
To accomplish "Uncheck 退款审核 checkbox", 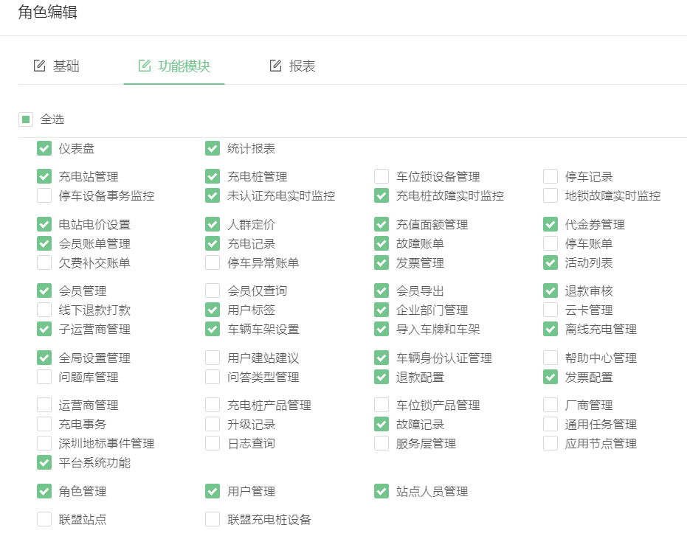I will click(550, 291).
